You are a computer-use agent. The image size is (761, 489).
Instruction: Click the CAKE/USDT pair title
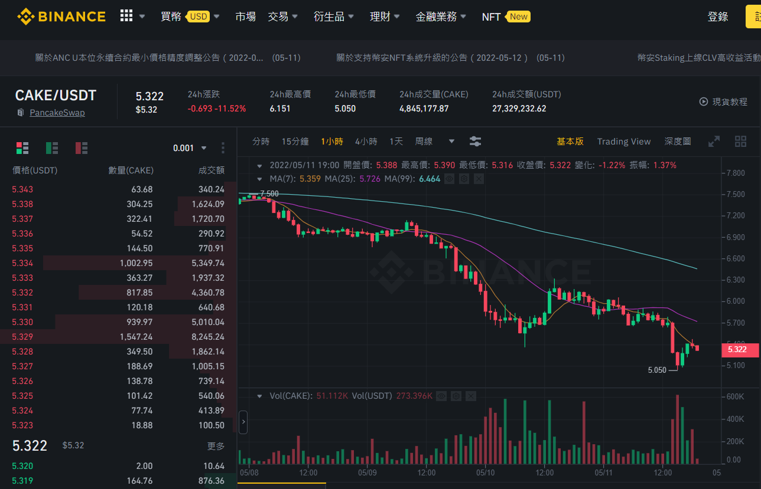point(56,96)
